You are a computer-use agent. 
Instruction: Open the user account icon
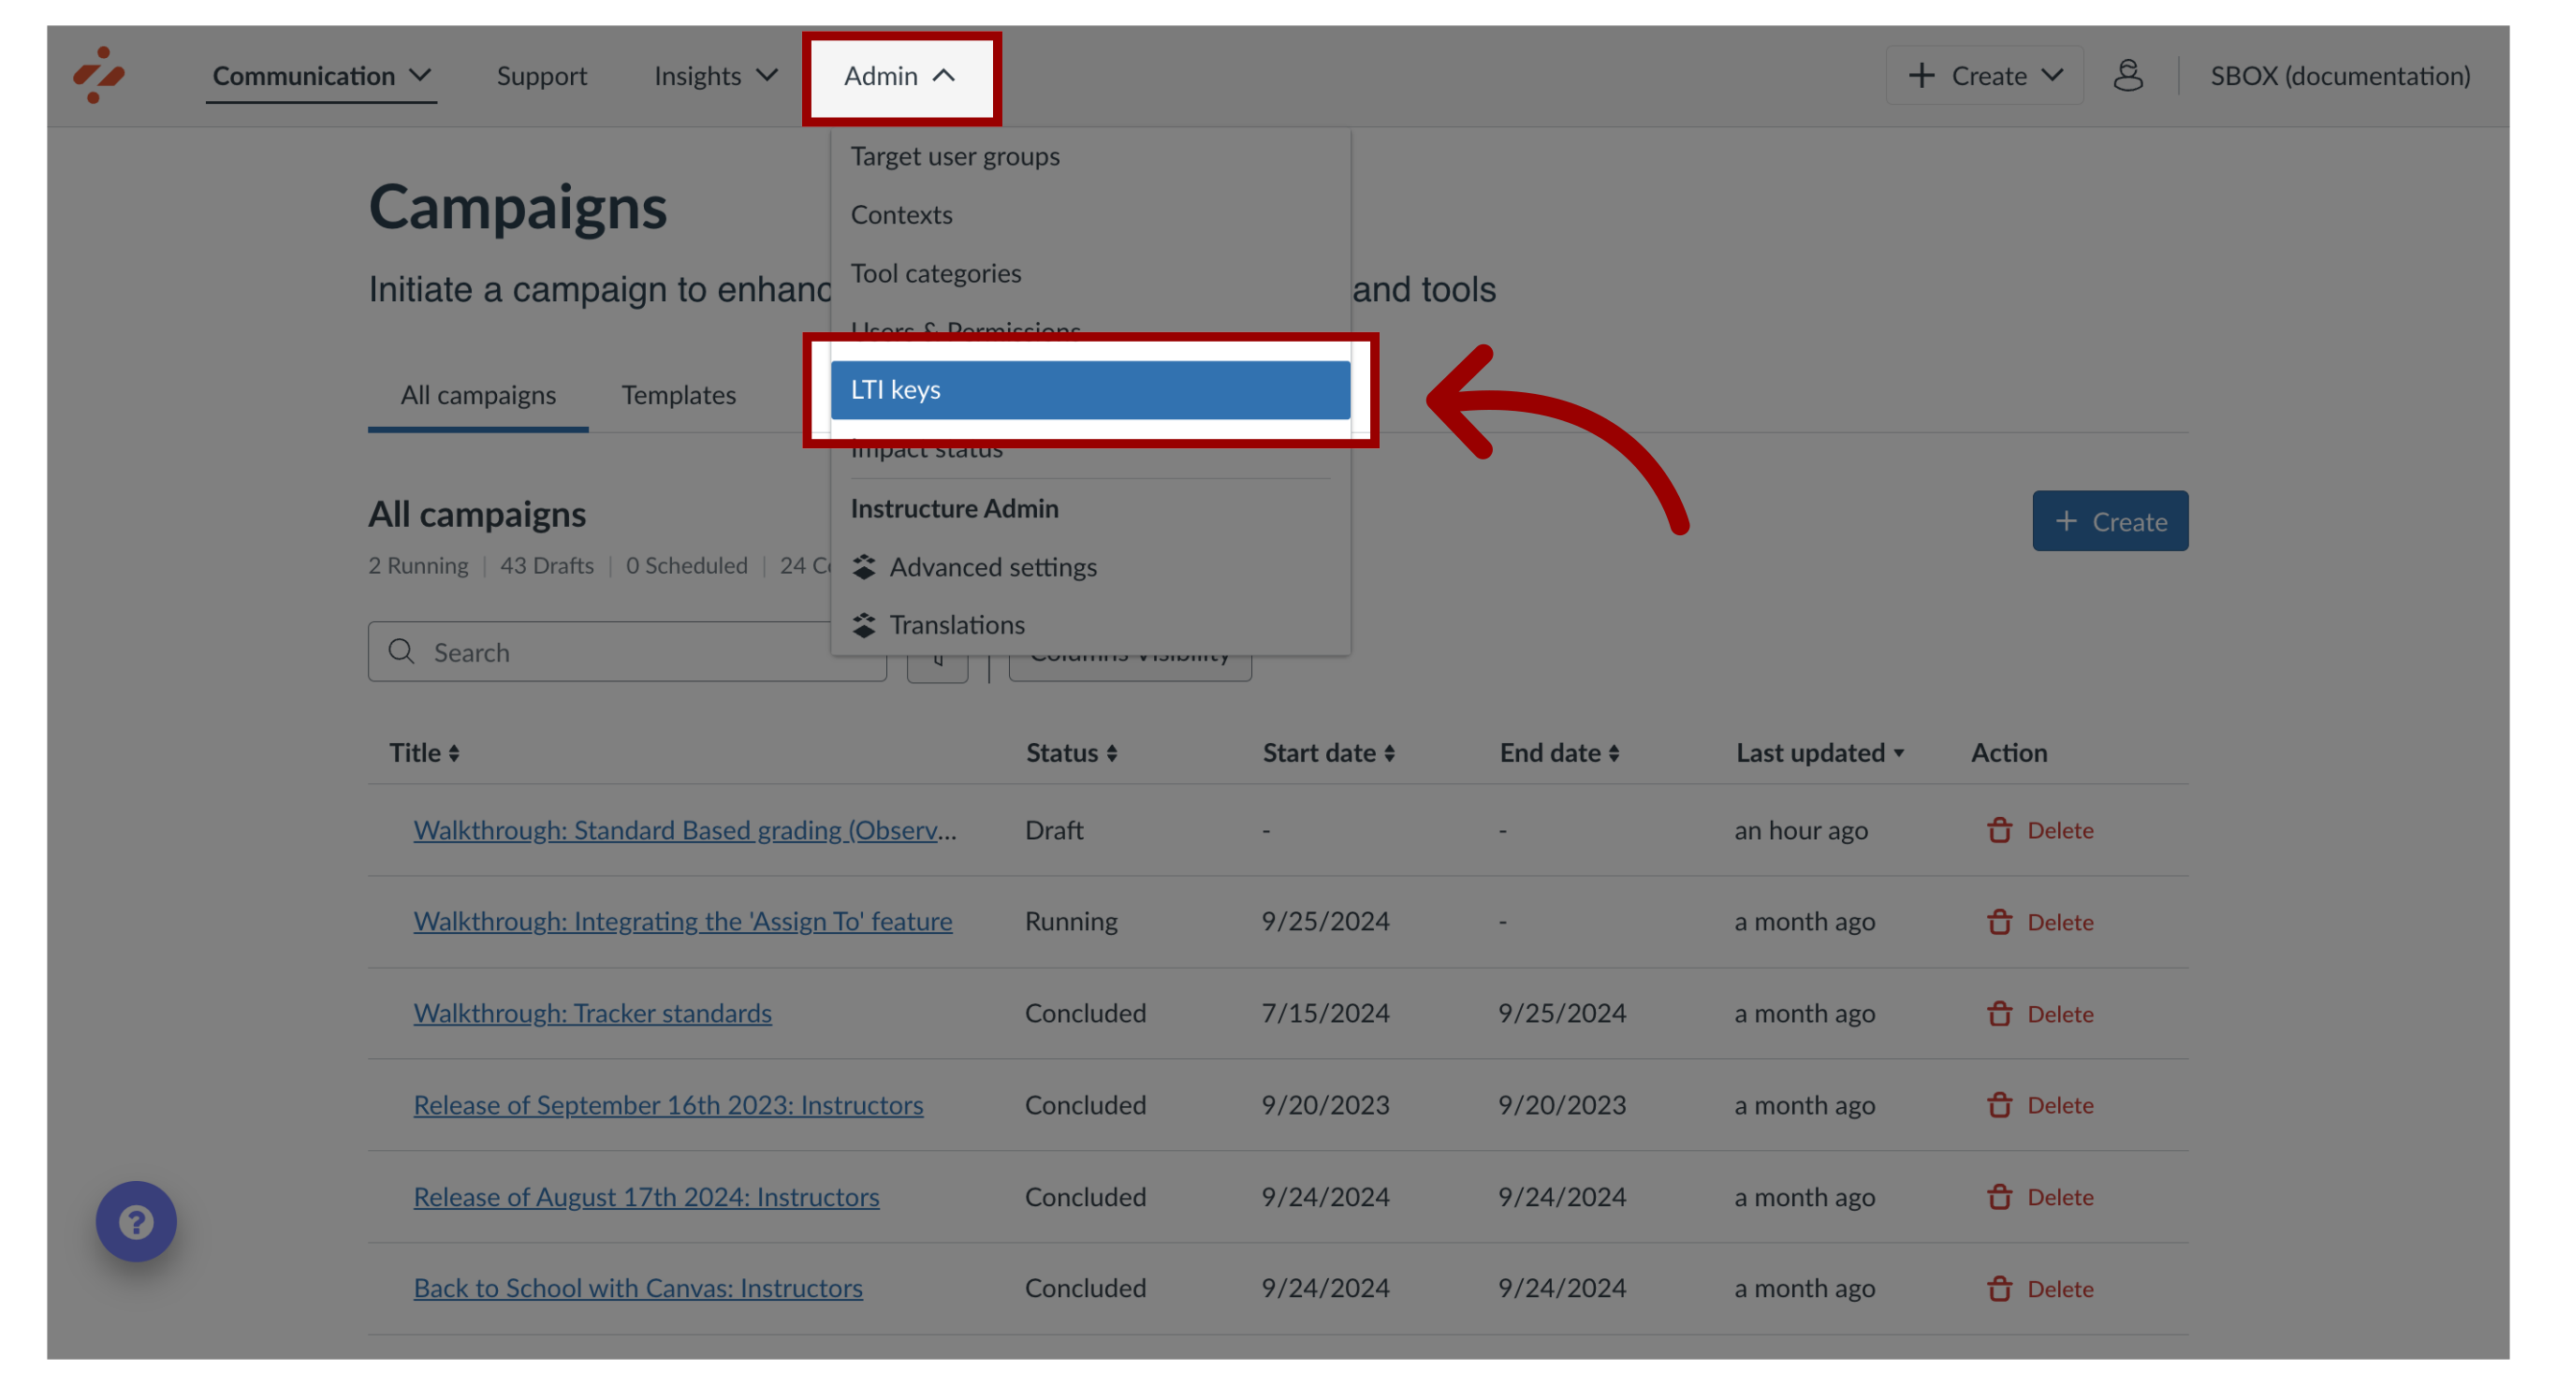2127,76
